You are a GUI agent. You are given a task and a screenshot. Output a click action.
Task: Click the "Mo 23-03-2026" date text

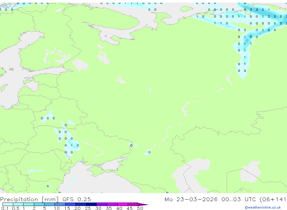[191, 199]
